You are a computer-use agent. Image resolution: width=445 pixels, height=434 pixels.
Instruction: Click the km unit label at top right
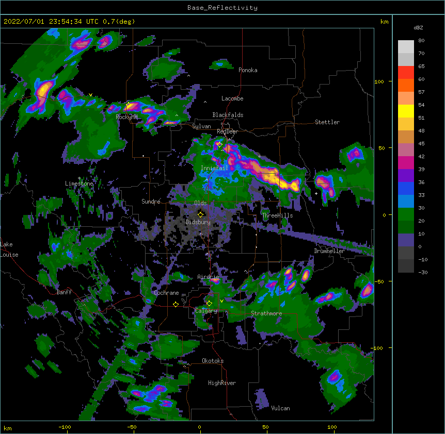385,22
